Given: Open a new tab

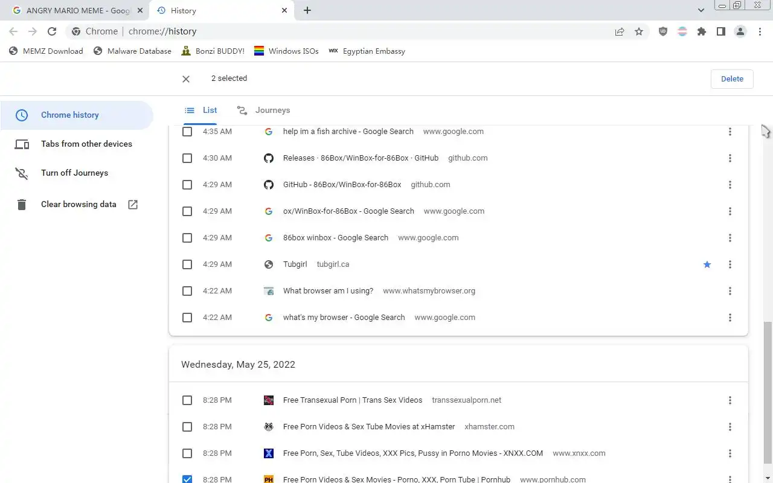Looking at the screenshot, I should pos(307,10).
